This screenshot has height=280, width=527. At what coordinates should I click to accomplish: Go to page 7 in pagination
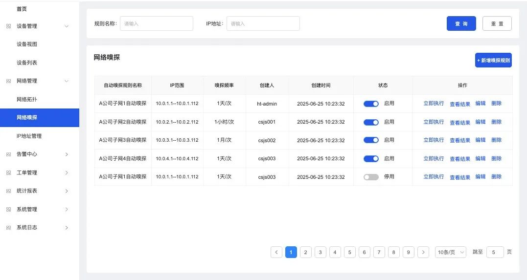[x=379, y=252]
